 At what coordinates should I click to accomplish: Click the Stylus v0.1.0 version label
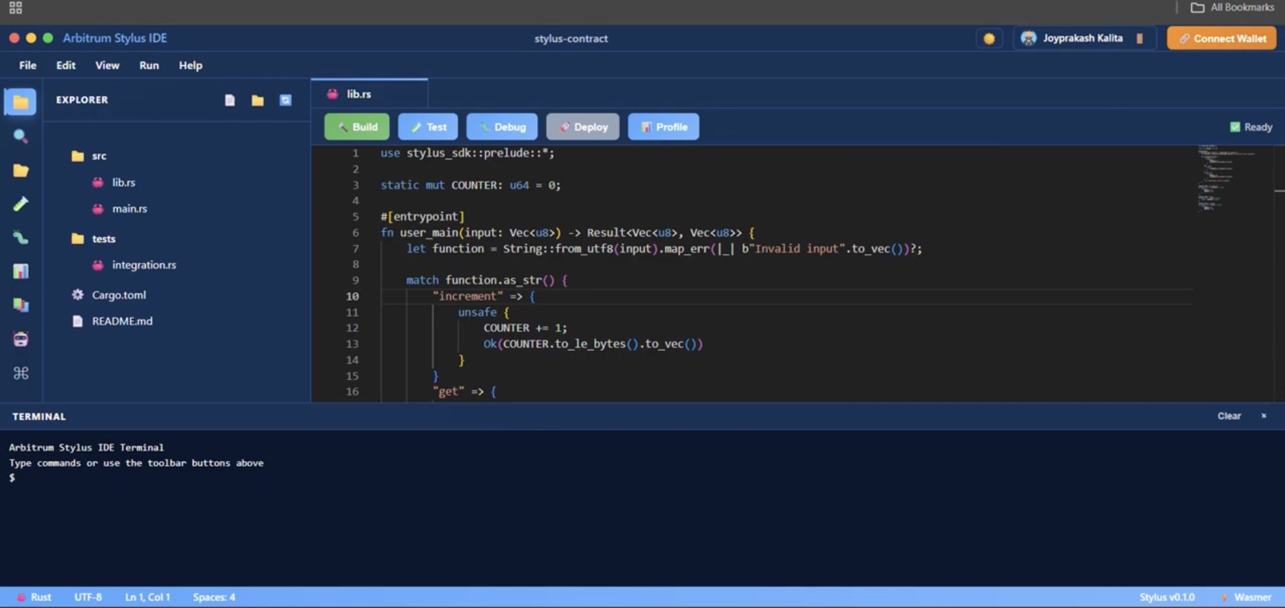coord(1167,598)
